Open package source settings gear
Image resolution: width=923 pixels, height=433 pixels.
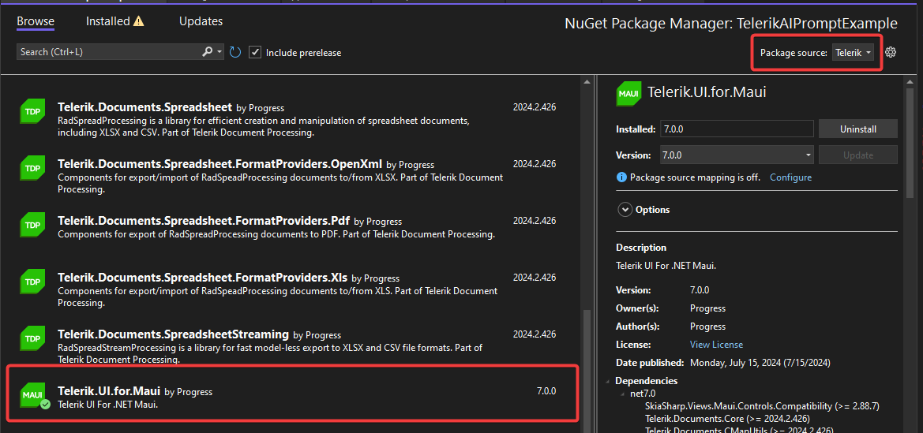click(x=891, y=52)
